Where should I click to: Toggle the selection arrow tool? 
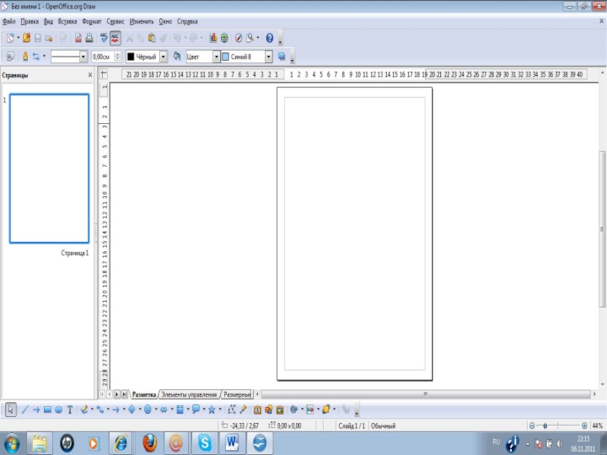coord(11,409)
